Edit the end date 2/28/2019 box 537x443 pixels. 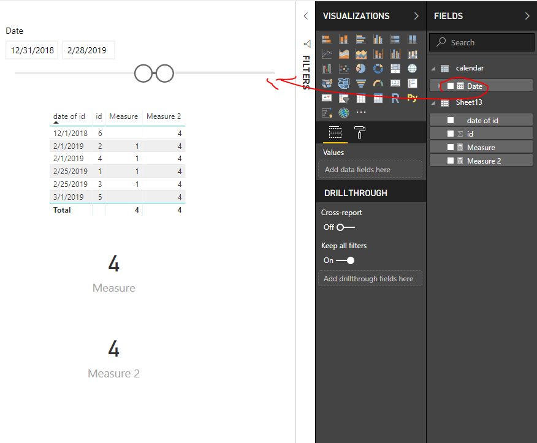[x=88, y=50]
